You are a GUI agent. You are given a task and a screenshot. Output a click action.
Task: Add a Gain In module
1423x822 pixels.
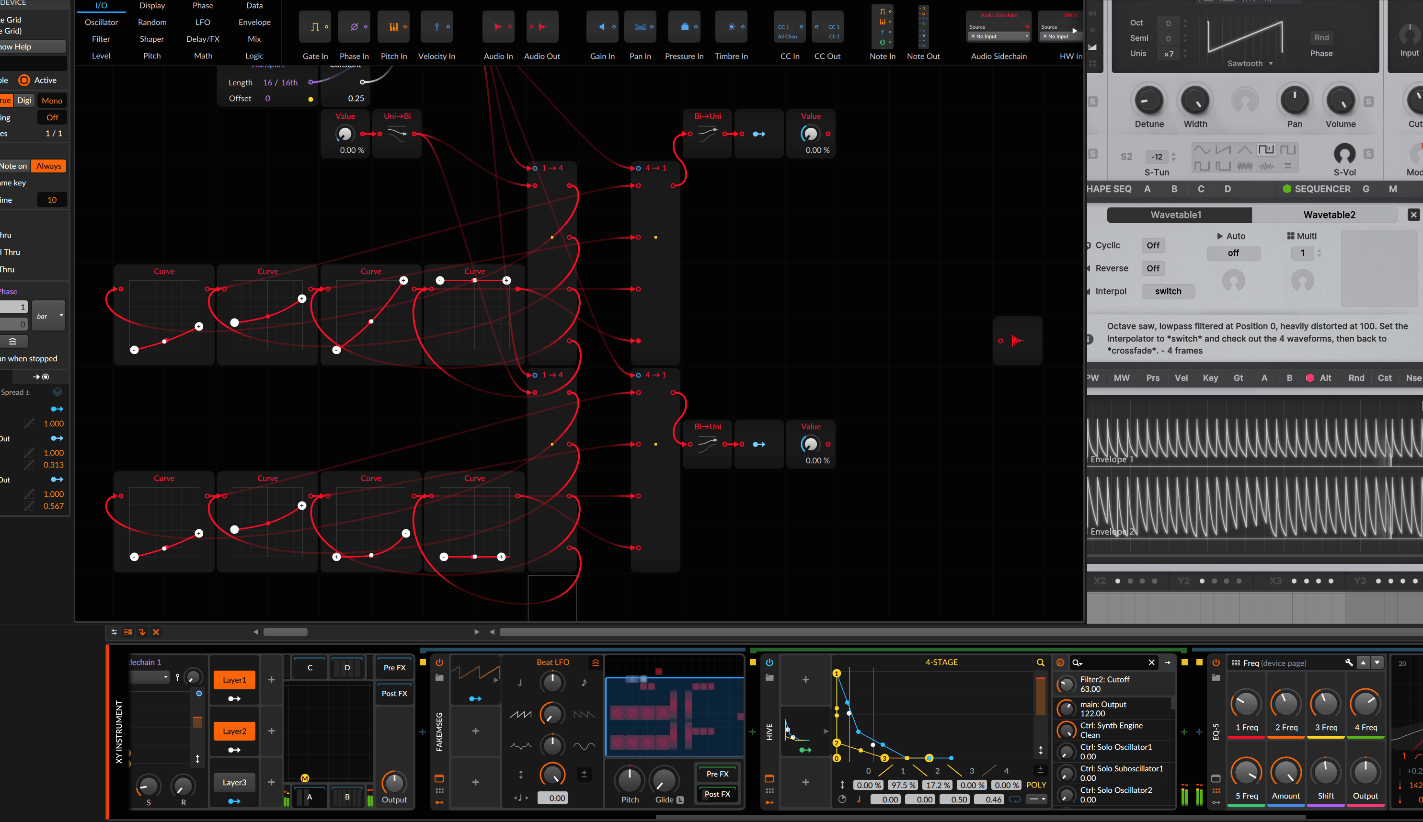(x=603, y=27)
